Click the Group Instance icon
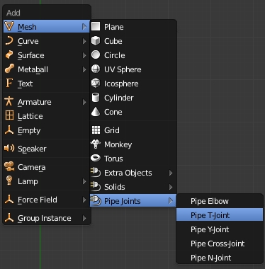265x269 pixels. coord(9,217)
